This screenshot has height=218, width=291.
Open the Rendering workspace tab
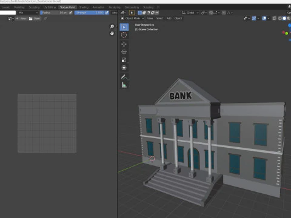click(x=115, y=7)
